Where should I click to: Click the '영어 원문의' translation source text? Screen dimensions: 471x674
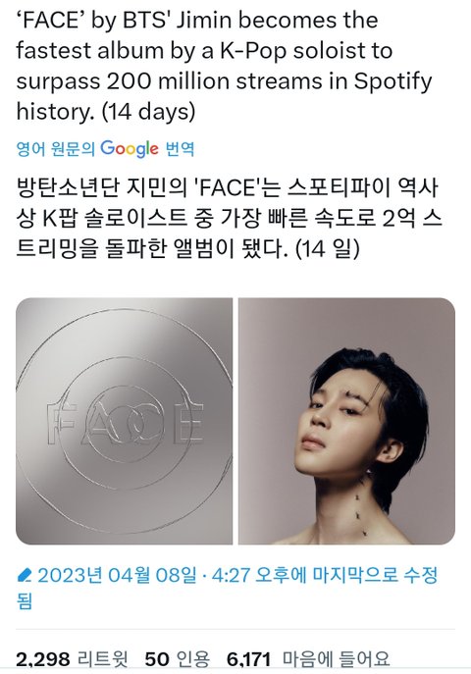point(55,149)
